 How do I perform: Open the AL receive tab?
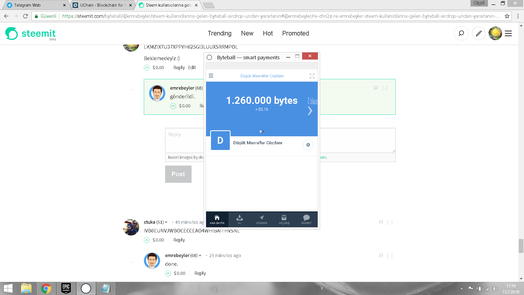click(x=239, y=219)
